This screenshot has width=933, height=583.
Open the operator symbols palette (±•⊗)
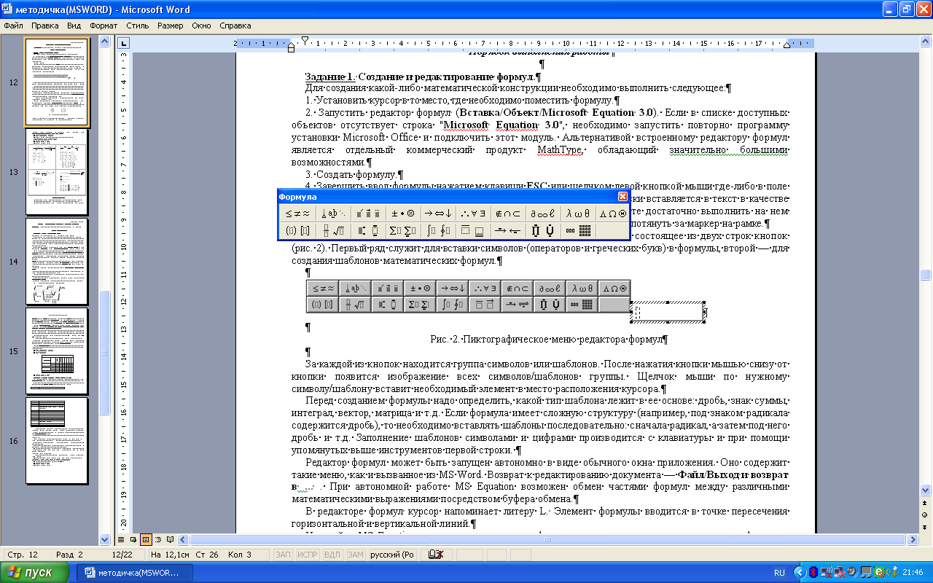click(x=403, y=214)
